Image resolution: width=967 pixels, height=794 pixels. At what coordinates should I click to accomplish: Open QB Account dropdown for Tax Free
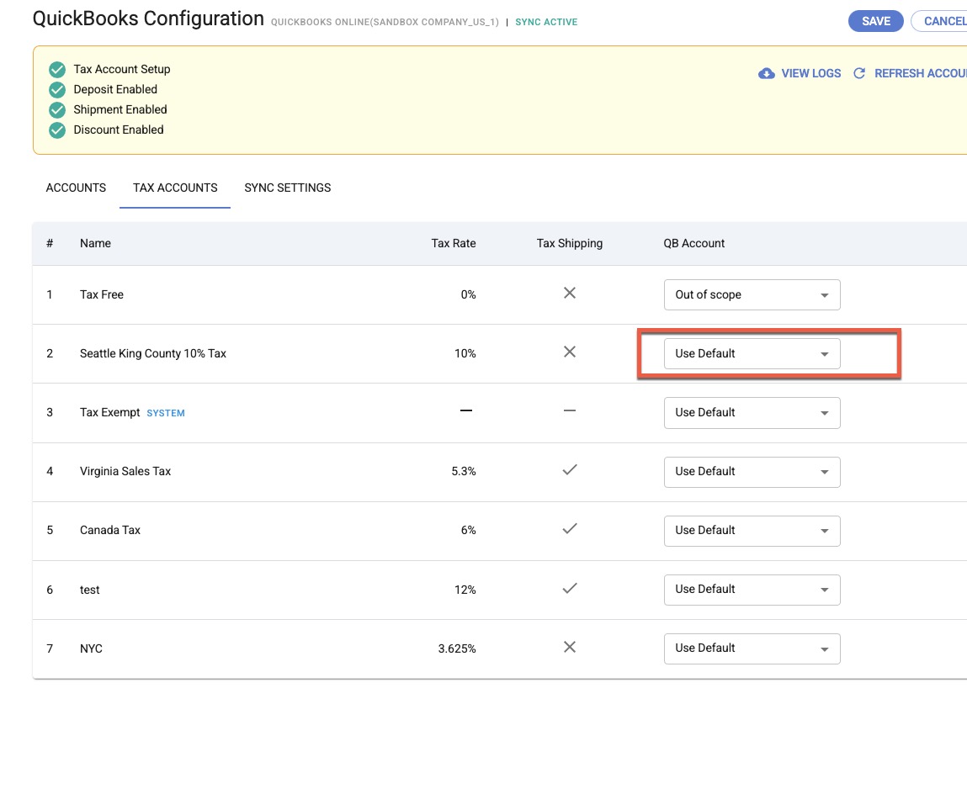click(752, 295)
